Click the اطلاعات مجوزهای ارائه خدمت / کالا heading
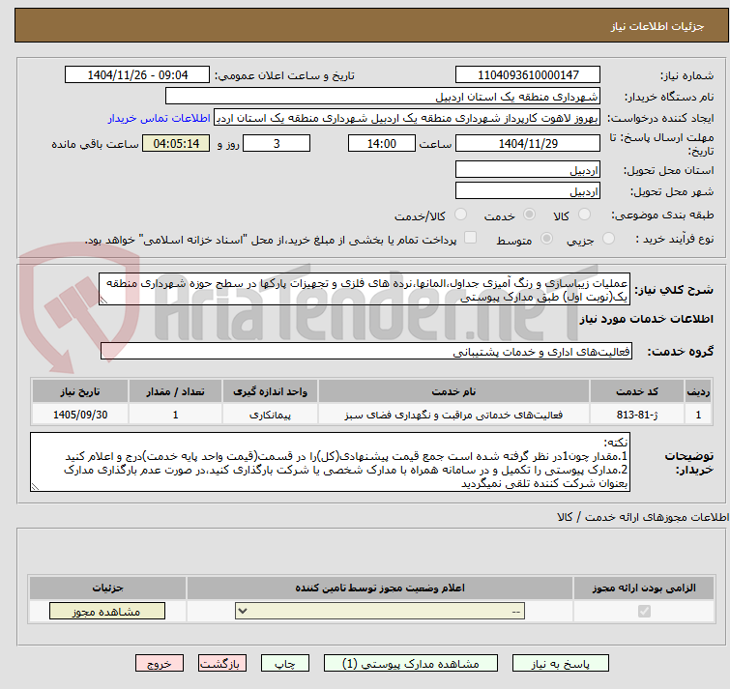Viewport: 730px width, 689px height. 643,517
